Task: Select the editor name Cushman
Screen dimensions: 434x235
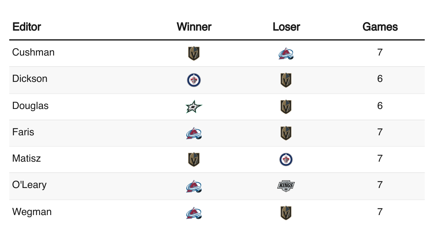Action: coord(33,52)
